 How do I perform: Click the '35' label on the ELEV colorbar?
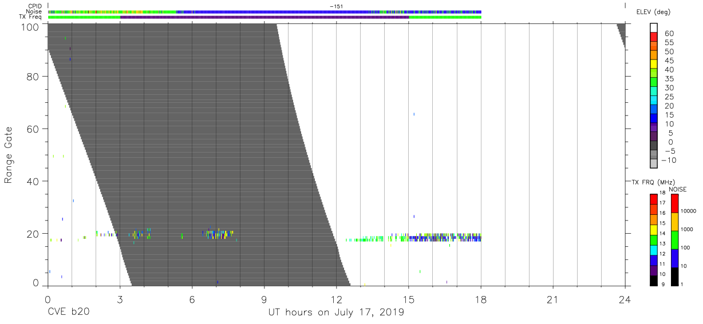(668, 79)
